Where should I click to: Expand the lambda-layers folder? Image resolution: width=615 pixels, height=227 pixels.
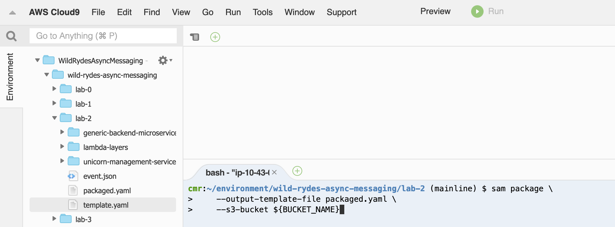pos(62,147)
